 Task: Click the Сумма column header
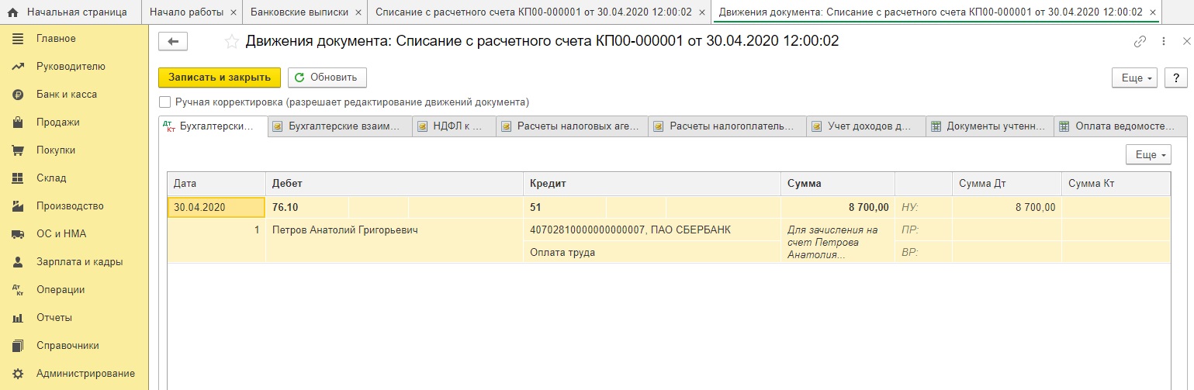click(x=836, y=184)
